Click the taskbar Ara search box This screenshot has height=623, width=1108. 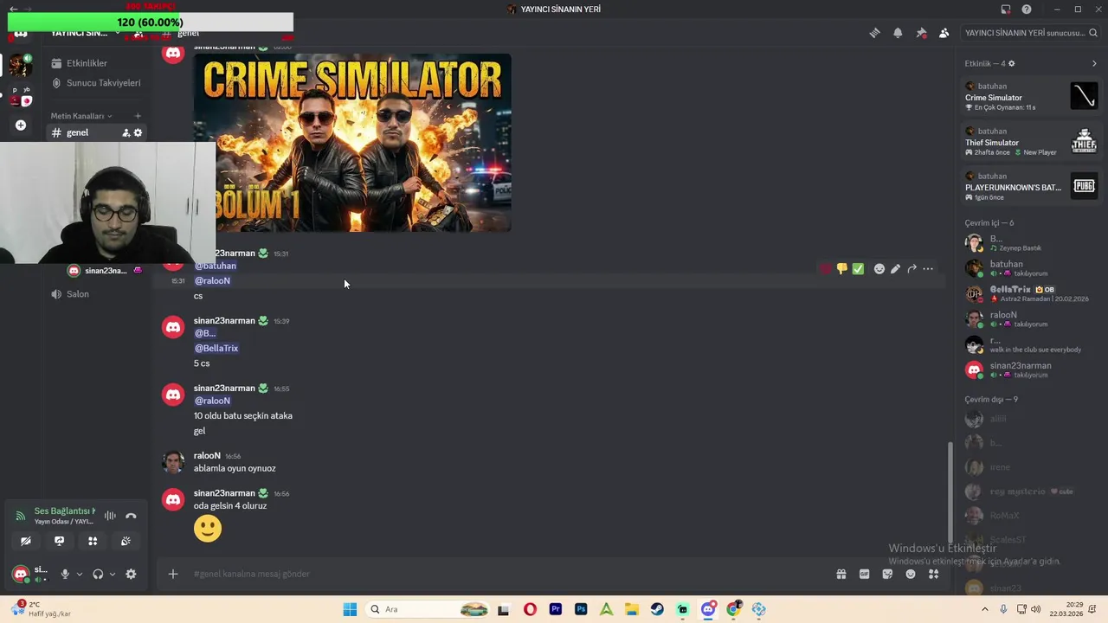point(429,609)
